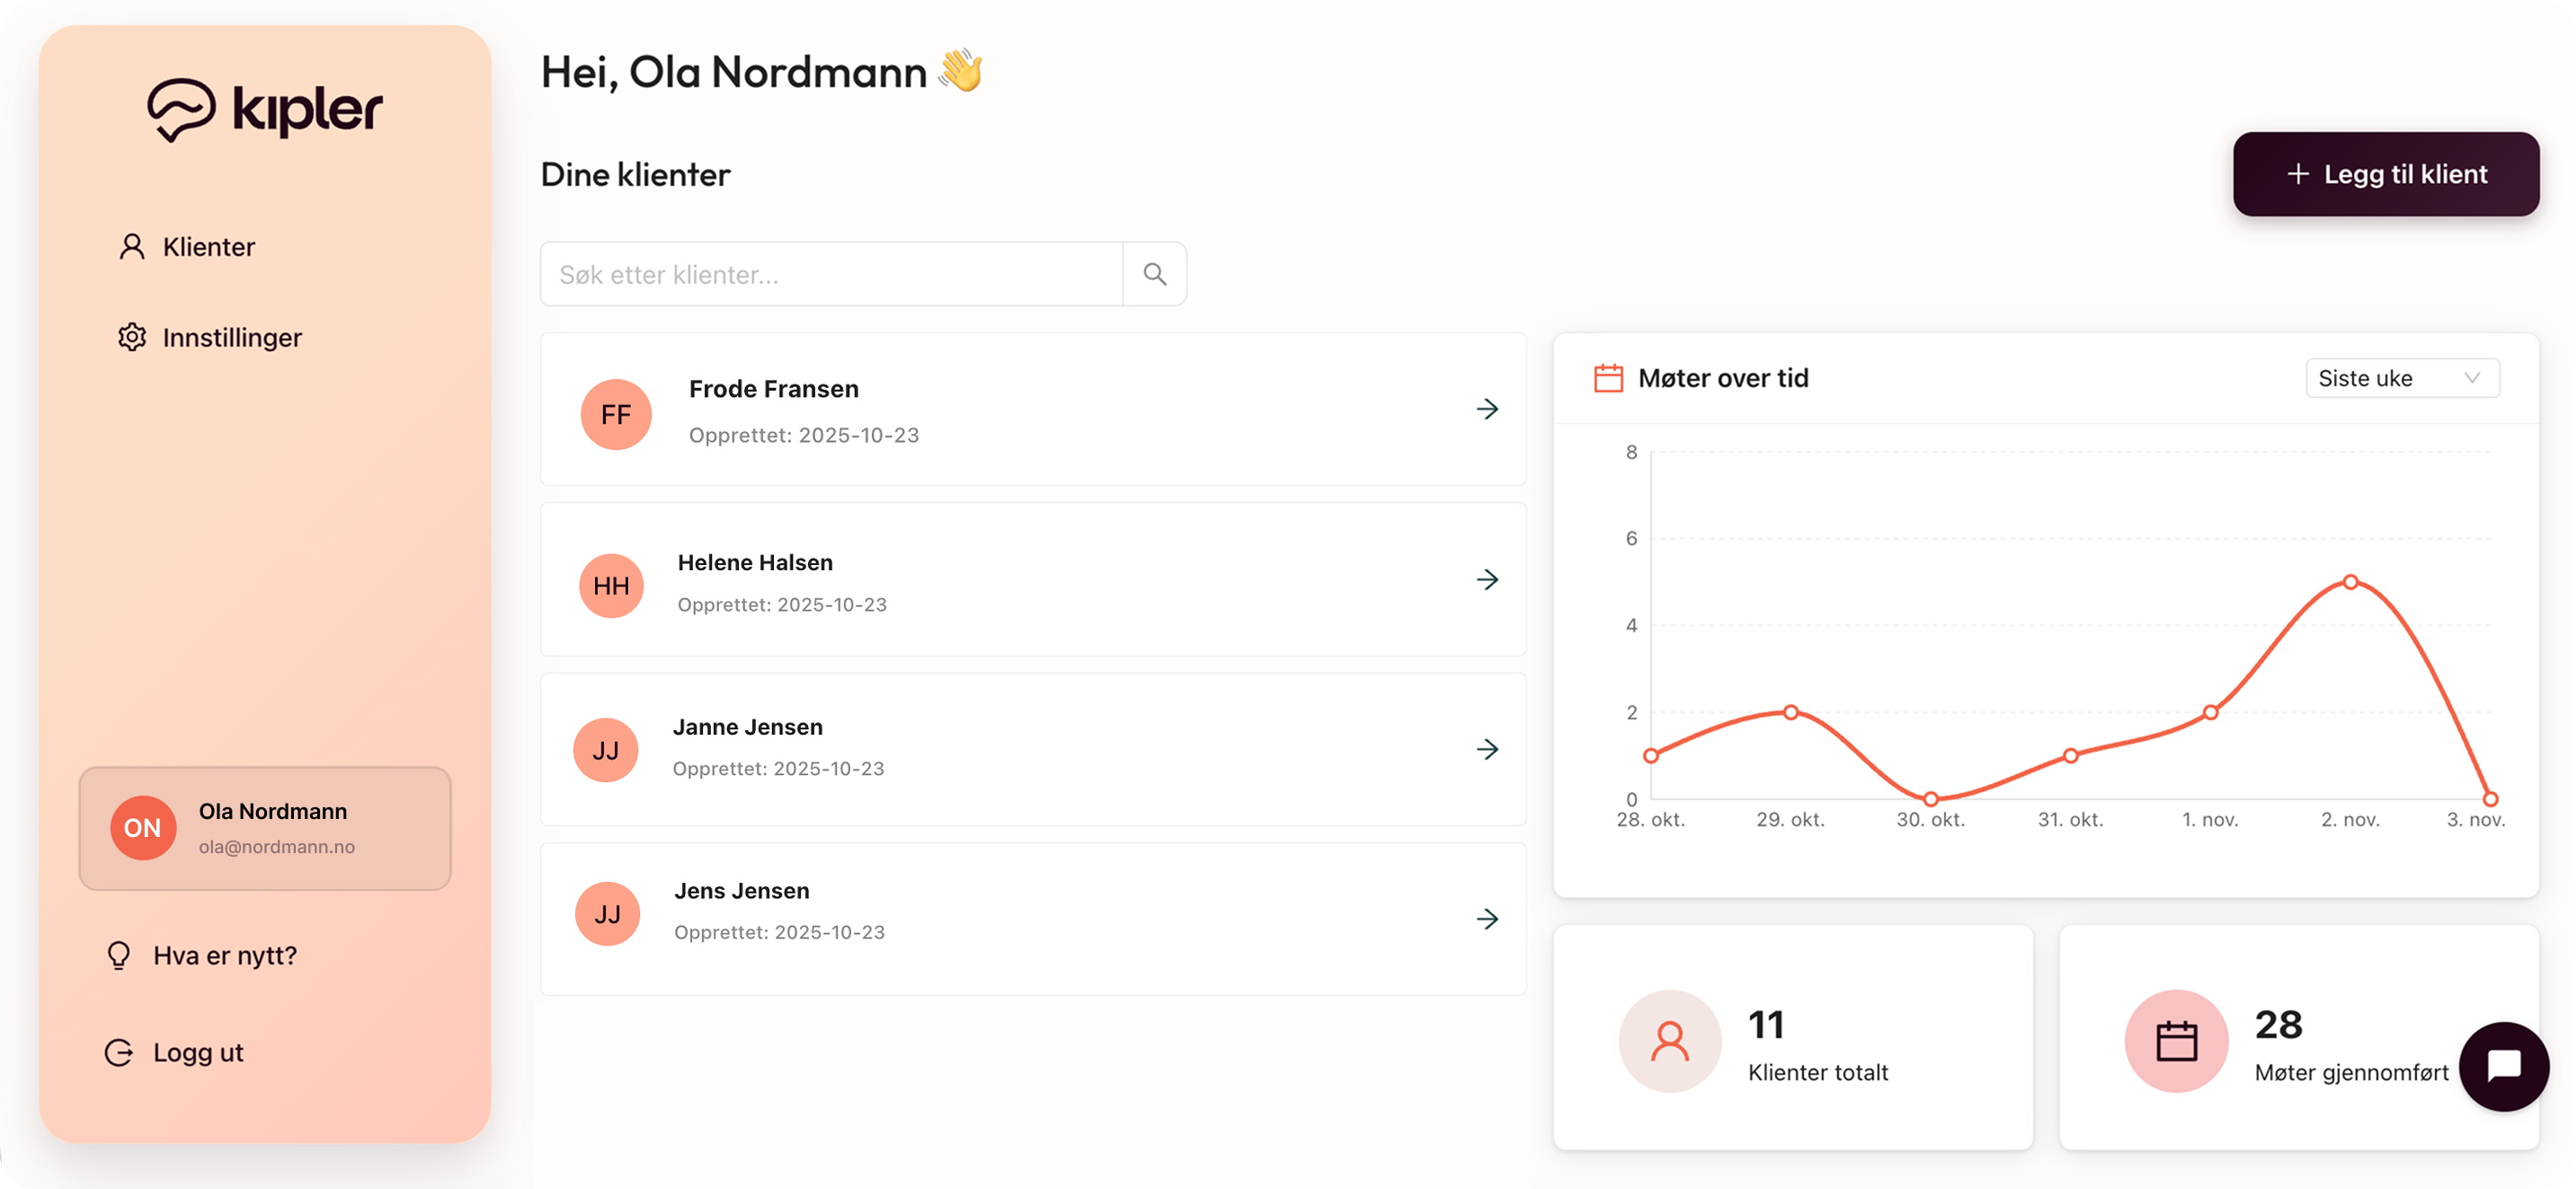The image size is (2576, 1189).
Task: Click the search magnifier icon
Action: tap(1154, 274)
